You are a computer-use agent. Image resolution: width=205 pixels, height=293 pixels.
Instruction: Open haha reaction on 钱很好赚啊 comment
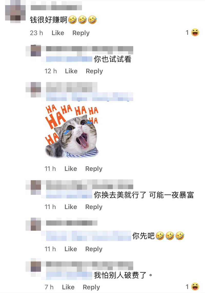tap(192, 33)
